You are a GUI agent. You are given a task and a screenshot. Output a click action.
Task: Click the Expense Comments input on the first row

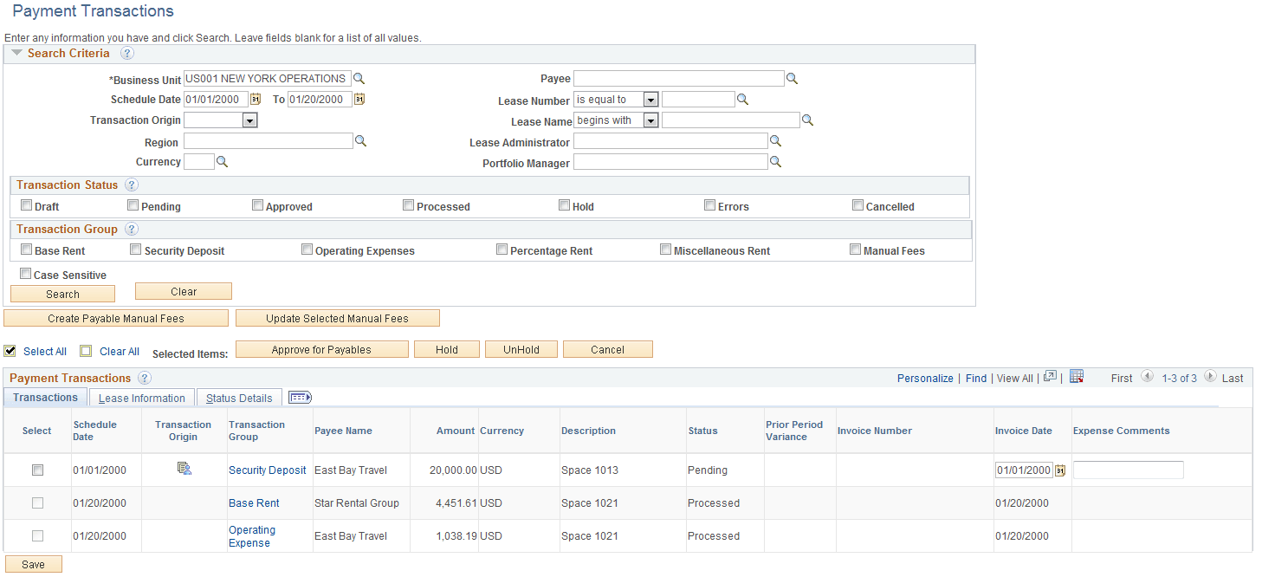1128,469
